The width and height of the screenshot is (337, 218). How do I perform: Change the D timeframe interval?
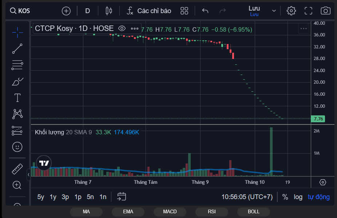click(87, 11)
